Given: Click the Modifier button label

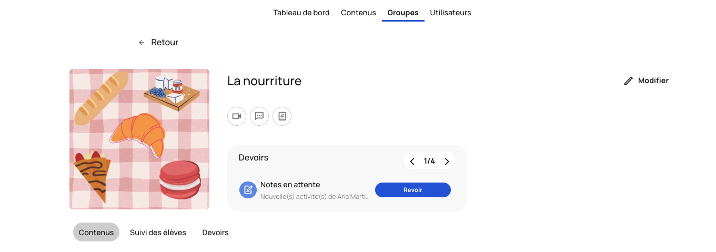Looking at the screenshot, I should 653,80.
